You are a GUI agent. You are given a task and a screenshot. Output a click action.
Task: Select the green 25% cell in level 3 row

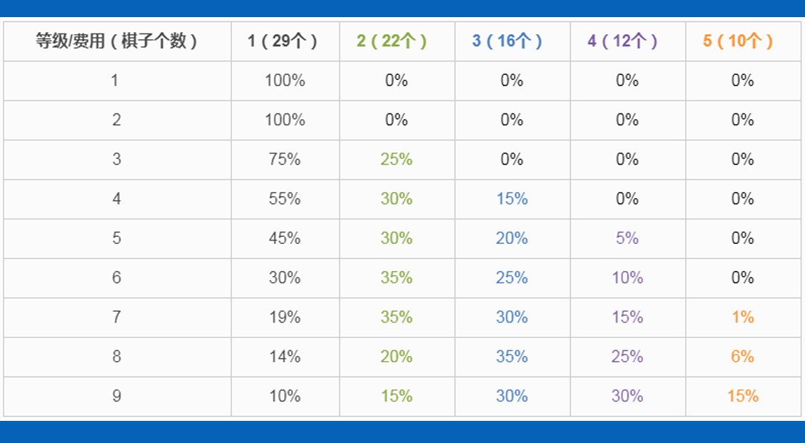click(396, 160)
